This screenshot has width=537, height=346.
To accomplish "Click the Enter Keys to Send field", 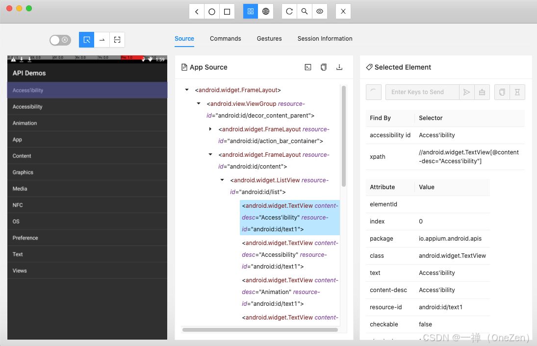I will tap(422, 92).
